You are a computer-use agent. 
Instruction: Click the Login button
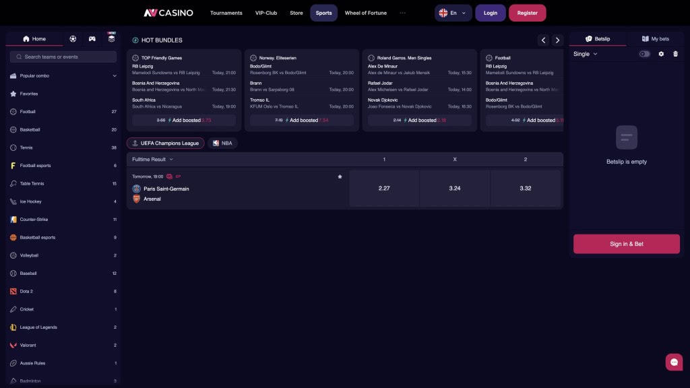point(491,13)
